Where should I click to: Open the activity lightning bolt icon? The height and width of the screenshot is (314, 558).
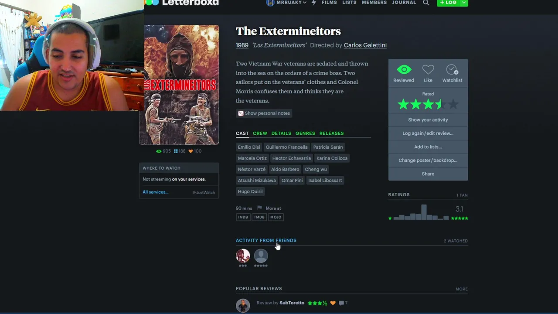click(313, 3)
